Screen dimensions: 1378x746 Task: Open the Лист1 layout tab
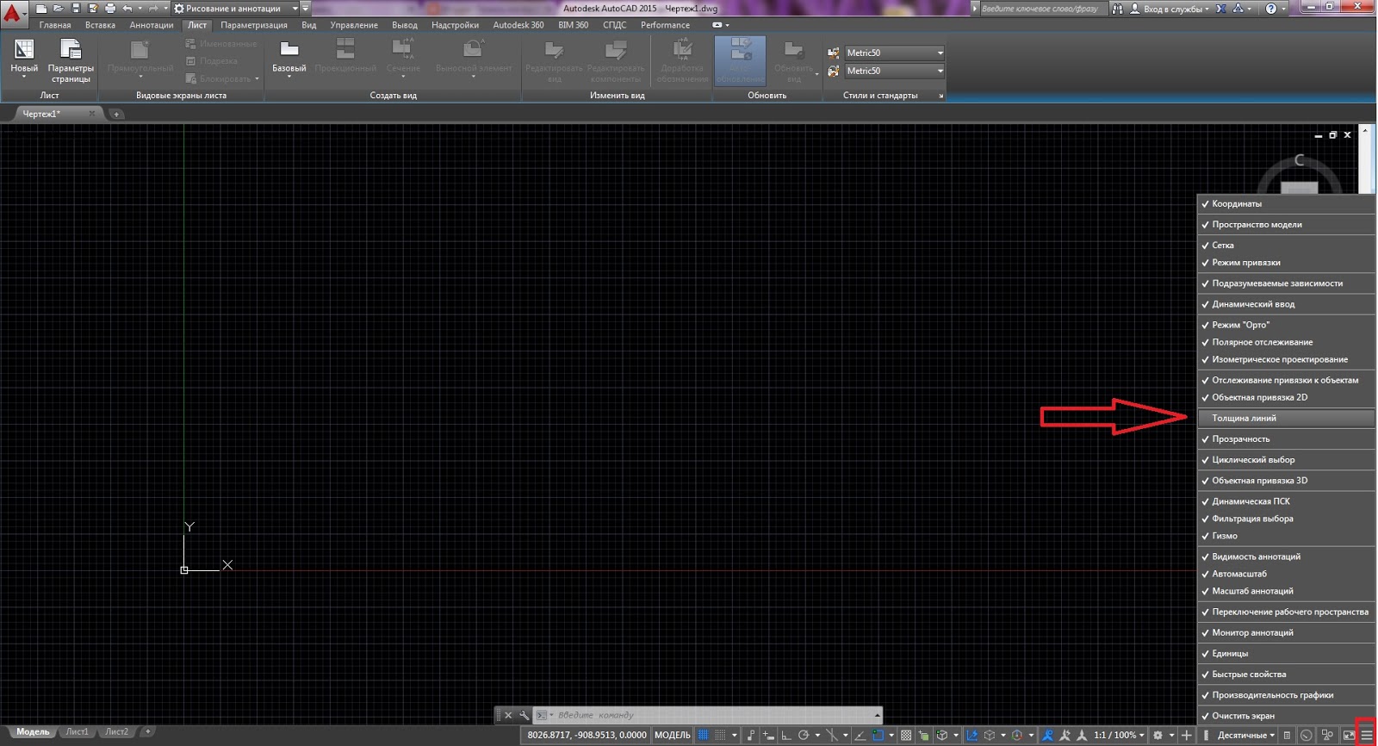pyautogui.click(x=78, y=732)
